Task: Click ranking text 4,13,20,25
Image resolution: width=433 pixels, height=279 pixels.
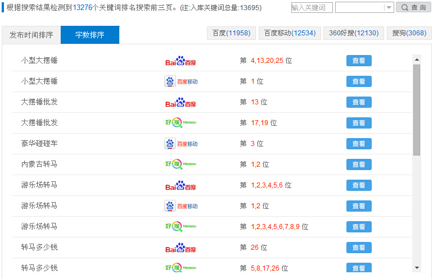Action: coord(267,61)
